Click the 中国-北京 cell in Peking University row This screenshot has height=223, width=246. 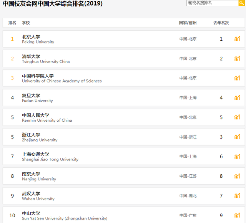(x=188, y=39)
